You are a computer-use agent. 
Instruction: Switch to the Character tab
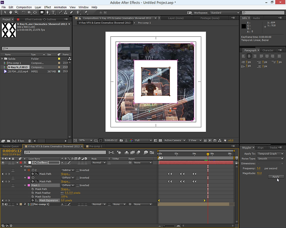(268, 50)
